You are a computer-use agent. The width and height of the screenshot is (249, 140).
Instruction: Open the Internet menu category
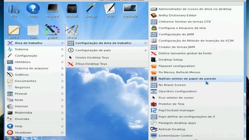pos(35,106)
